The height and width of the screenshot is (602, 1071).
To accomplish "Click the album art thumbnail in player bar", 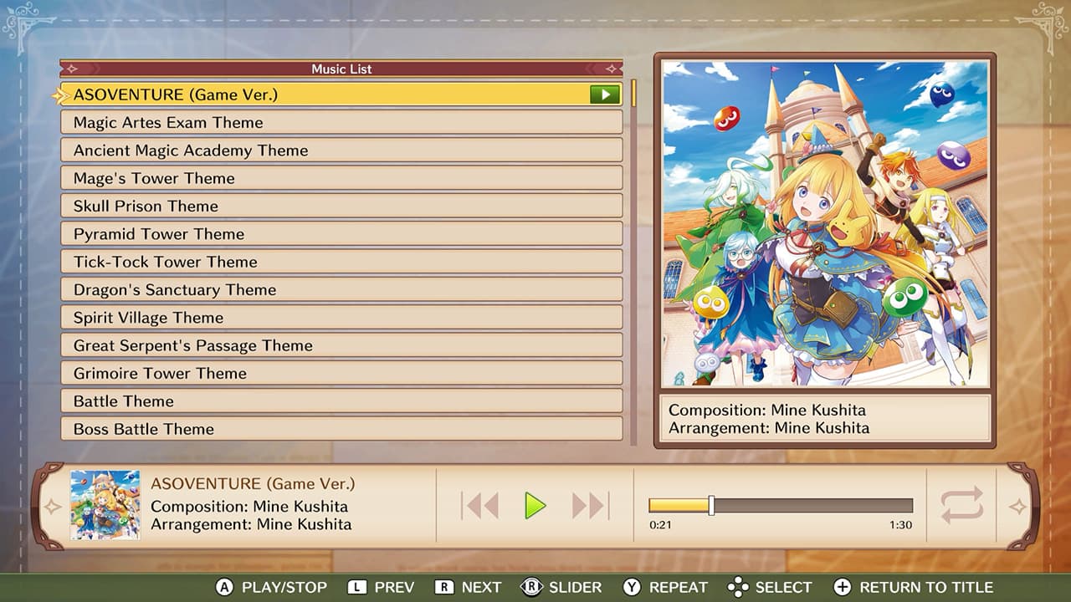I will point(104,506).
